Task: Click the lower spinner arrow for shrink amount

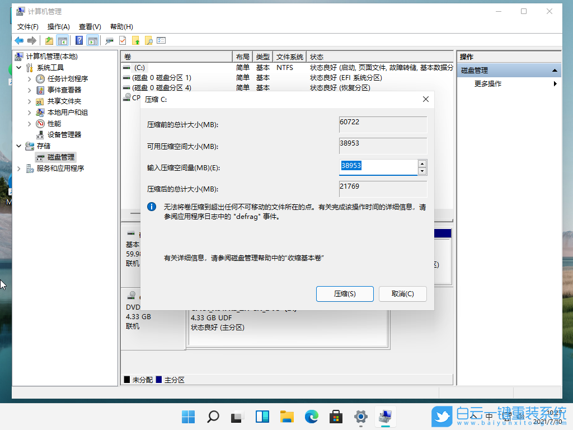Action: click(422, 170)
